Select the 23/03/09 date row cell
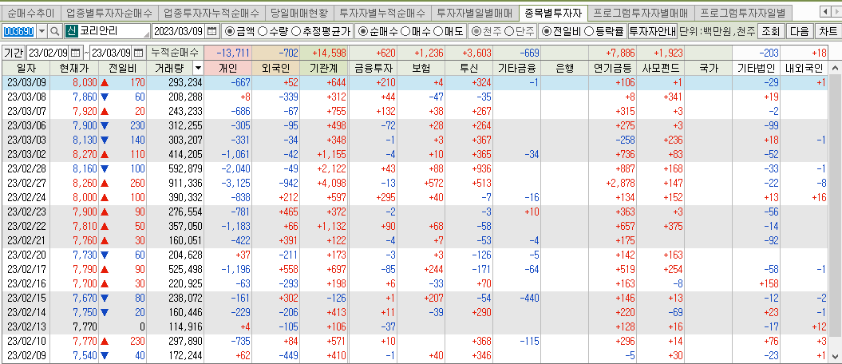The height and width of the screenshot is (364, 842). pos(26,83)
